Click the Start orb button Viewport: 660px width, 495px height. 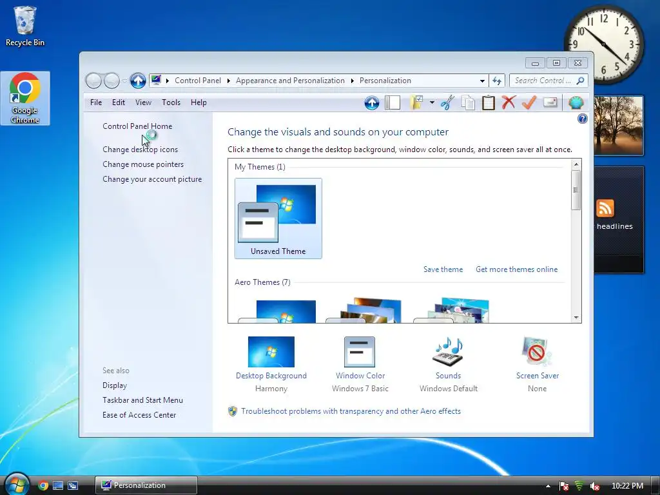point(17,485)
